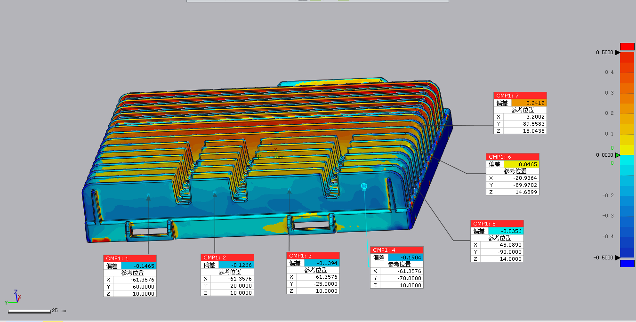636x322 pixels.
Task: Select the CMP1: 4 annotation header
Action: tap(396, 250)
